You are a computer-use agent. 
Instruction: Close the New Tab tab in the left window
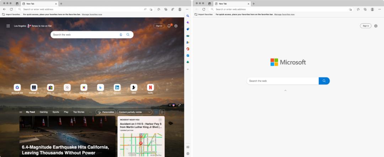[x=56, y=4]
